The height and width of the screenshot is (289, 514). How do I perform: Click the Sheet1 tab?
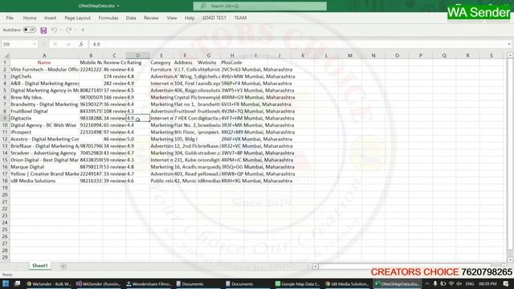click(x=40, y=266)
